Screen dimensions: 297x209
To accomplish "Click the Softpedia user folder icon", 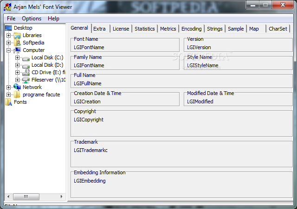I will (x=17, y=43).
